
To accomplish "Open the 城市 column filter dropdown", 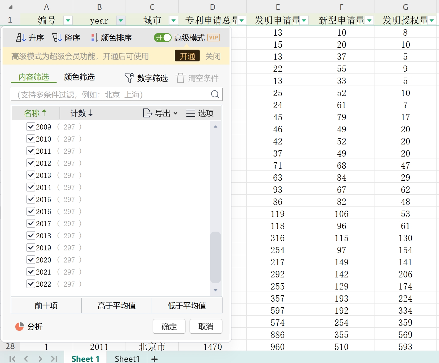I will coord(174,21).
